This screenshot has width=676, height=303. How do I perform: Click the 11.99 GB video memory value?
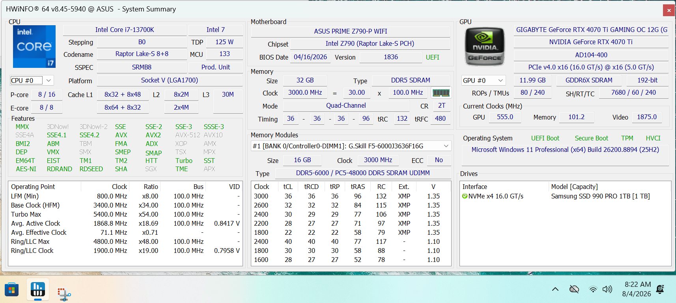(532, 80)
